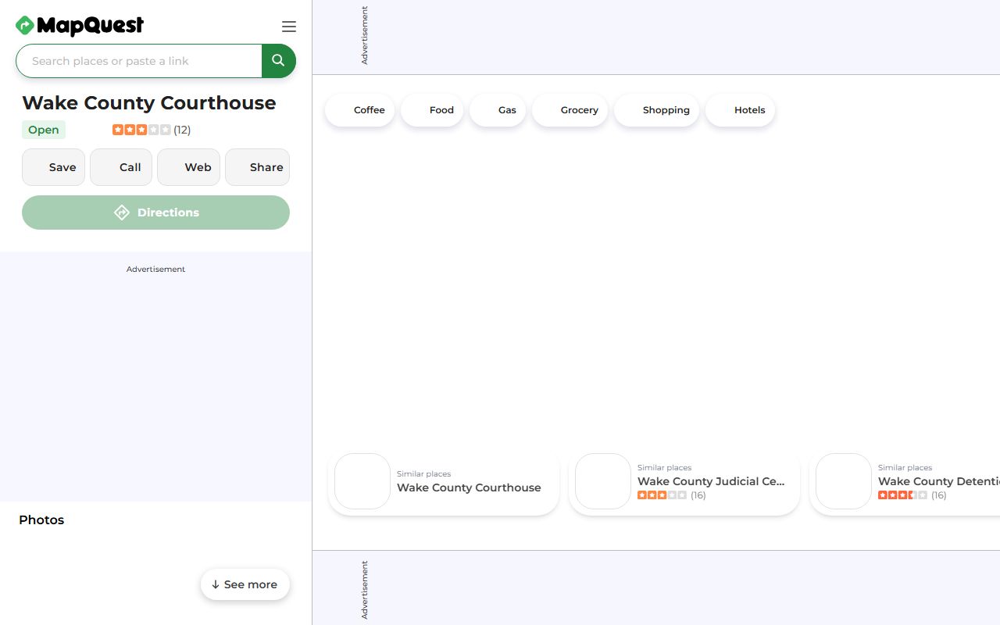Filter map by Gas
Viewport: 1000px width, 625px height.
(x=498, y=110)
